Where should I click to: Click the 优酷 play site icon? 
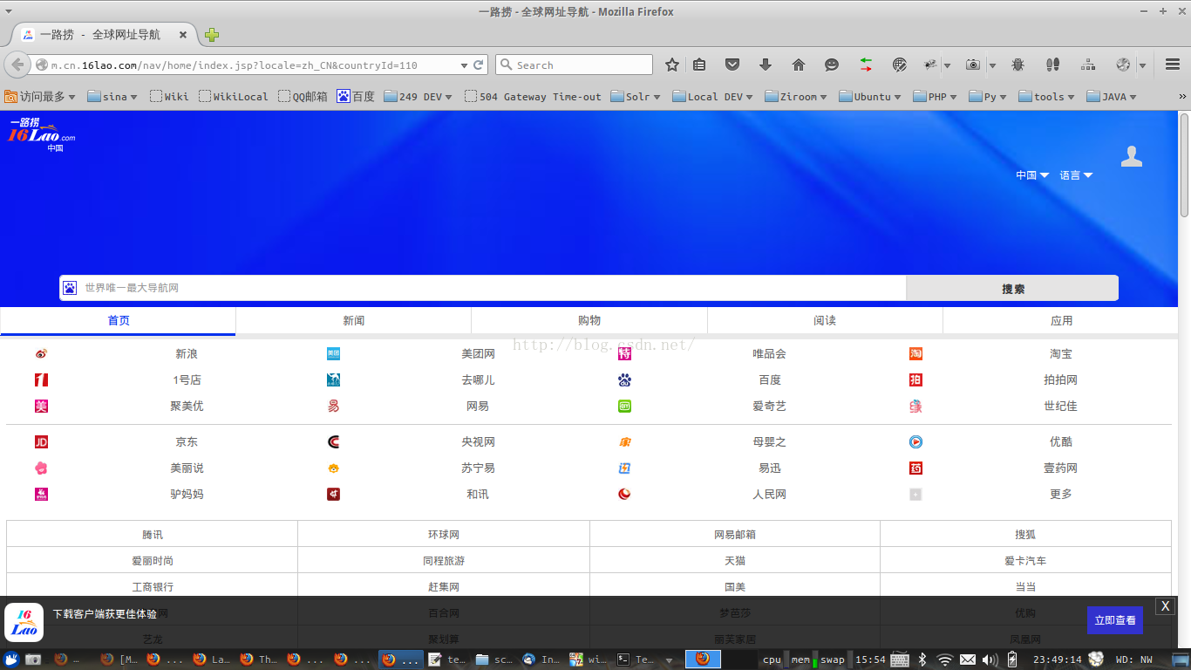(915, 441)
